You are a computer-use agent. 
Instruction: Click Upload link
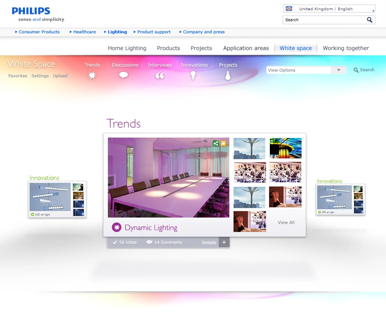click(60, 76)
